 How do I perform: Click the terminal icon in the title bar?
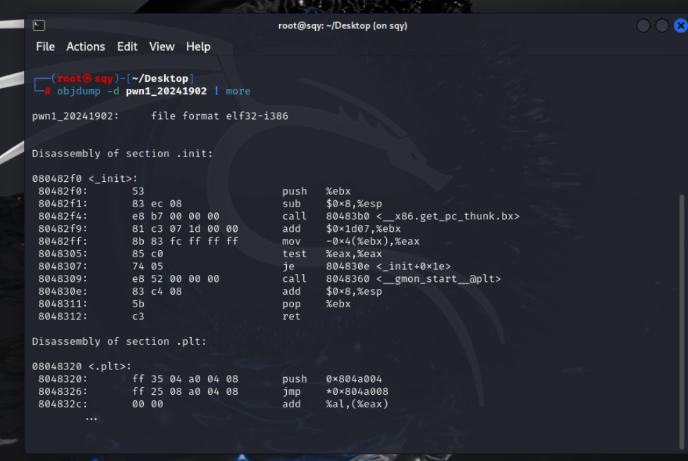tap(39, 25)
